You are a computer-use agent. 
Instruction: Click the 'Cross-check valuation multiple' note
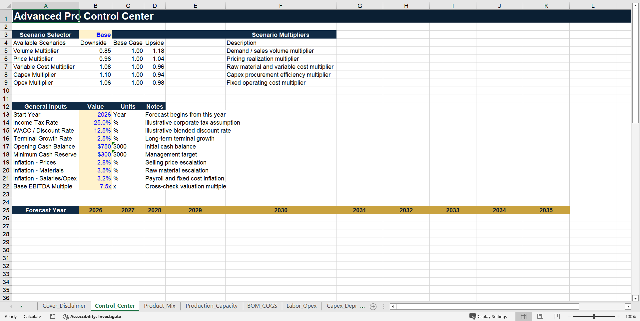186,186
